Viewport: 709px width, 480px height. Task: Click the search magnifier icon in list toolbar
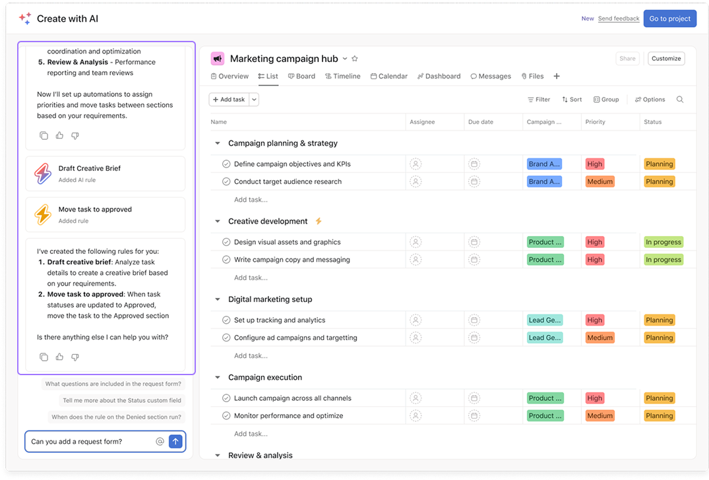(x=680, y=100)
